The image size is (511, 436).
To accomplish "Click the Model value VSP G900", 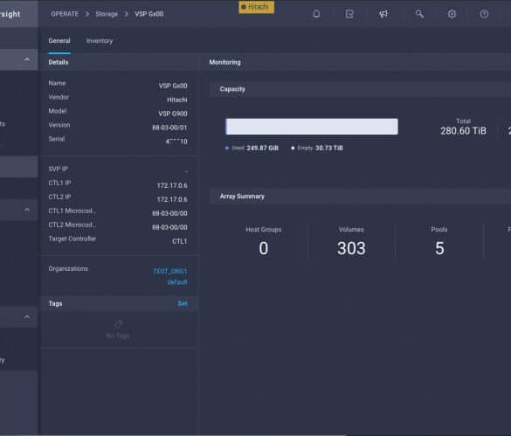I will point(173,114).
